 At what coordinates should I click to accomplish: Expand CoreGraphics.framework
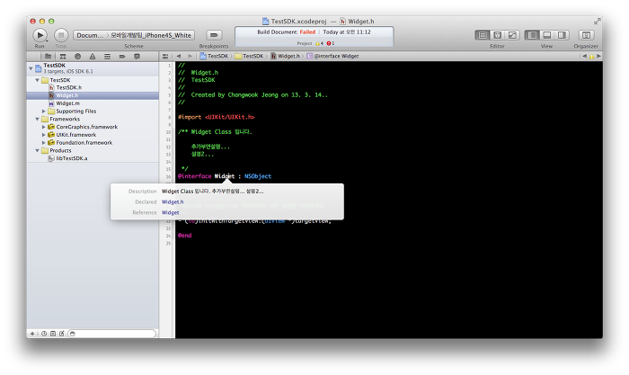(x=44, y=127)
